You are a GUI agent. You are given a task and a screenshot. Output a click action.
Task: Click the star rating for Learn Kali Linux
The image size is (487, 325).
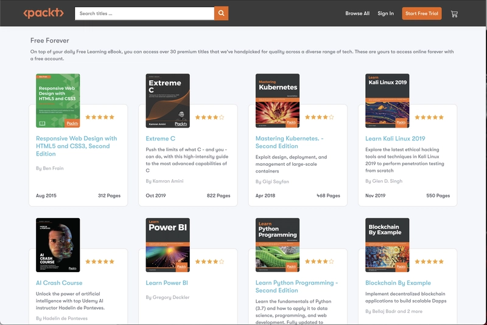coord(429,117)
